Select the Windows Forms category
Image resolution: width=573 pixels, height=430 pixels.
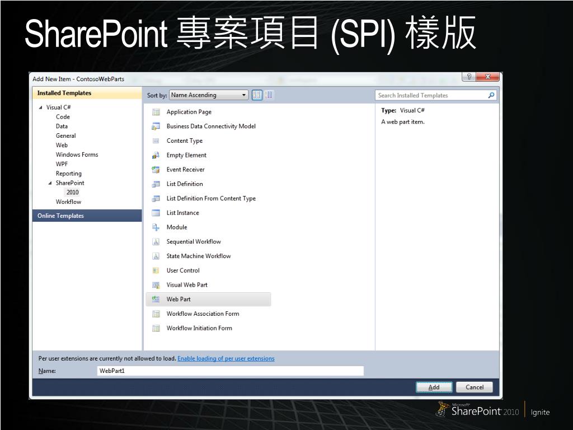coord(77,155)
